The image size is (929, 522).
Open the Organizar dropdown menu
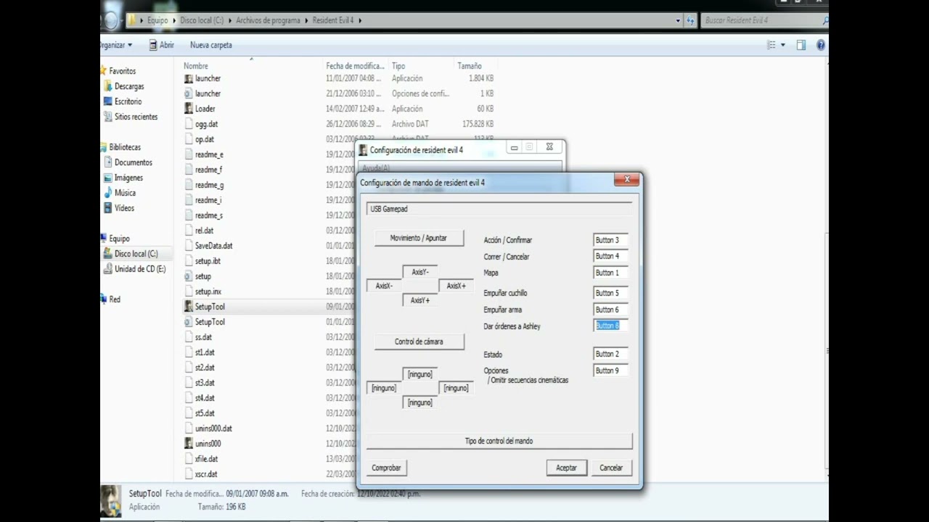(116, 45)
